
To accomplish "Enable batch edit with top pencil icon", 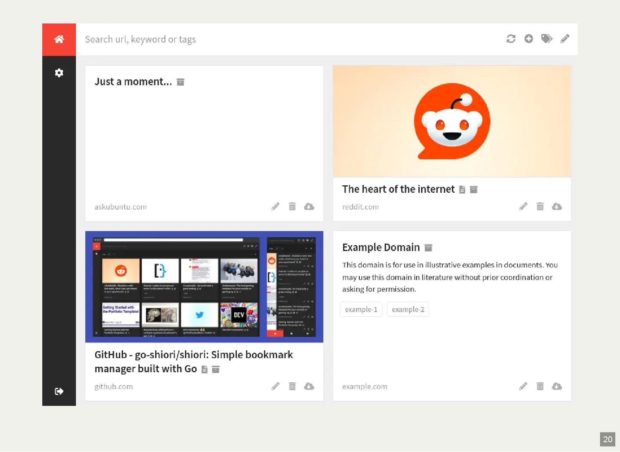I will click(x=565, y=39).
